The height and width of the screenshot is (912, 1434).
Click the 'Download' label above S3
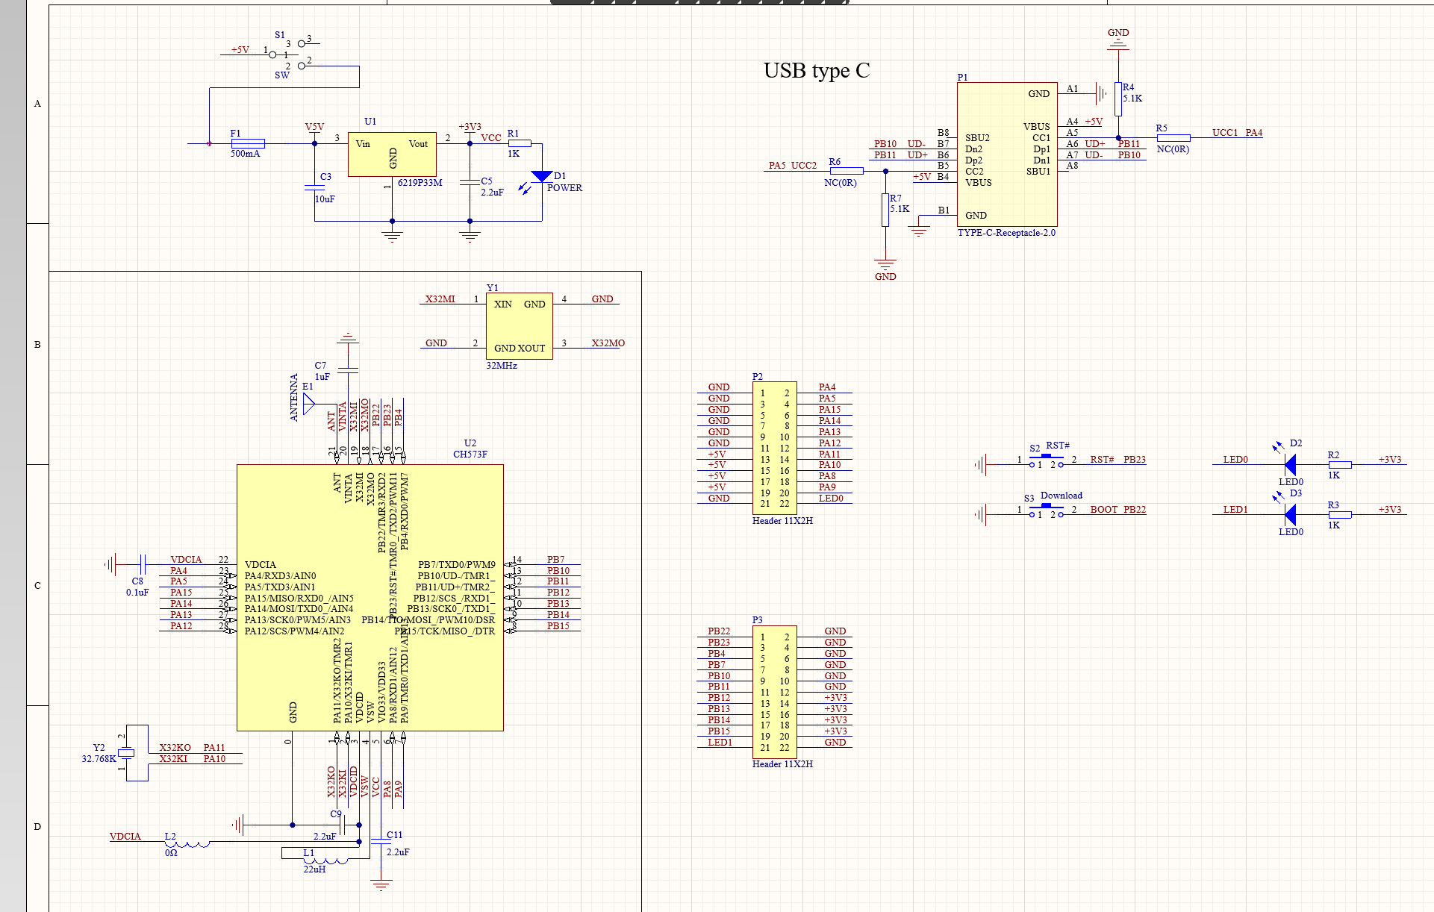(x=1062, y=496)
